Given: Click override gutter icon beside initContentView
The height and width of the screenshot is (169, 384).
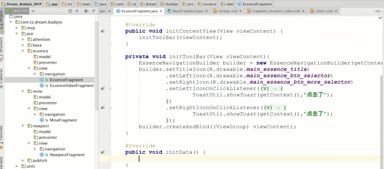Looking at the screenshot, I should pyautogui.click(x=103, y=31).
